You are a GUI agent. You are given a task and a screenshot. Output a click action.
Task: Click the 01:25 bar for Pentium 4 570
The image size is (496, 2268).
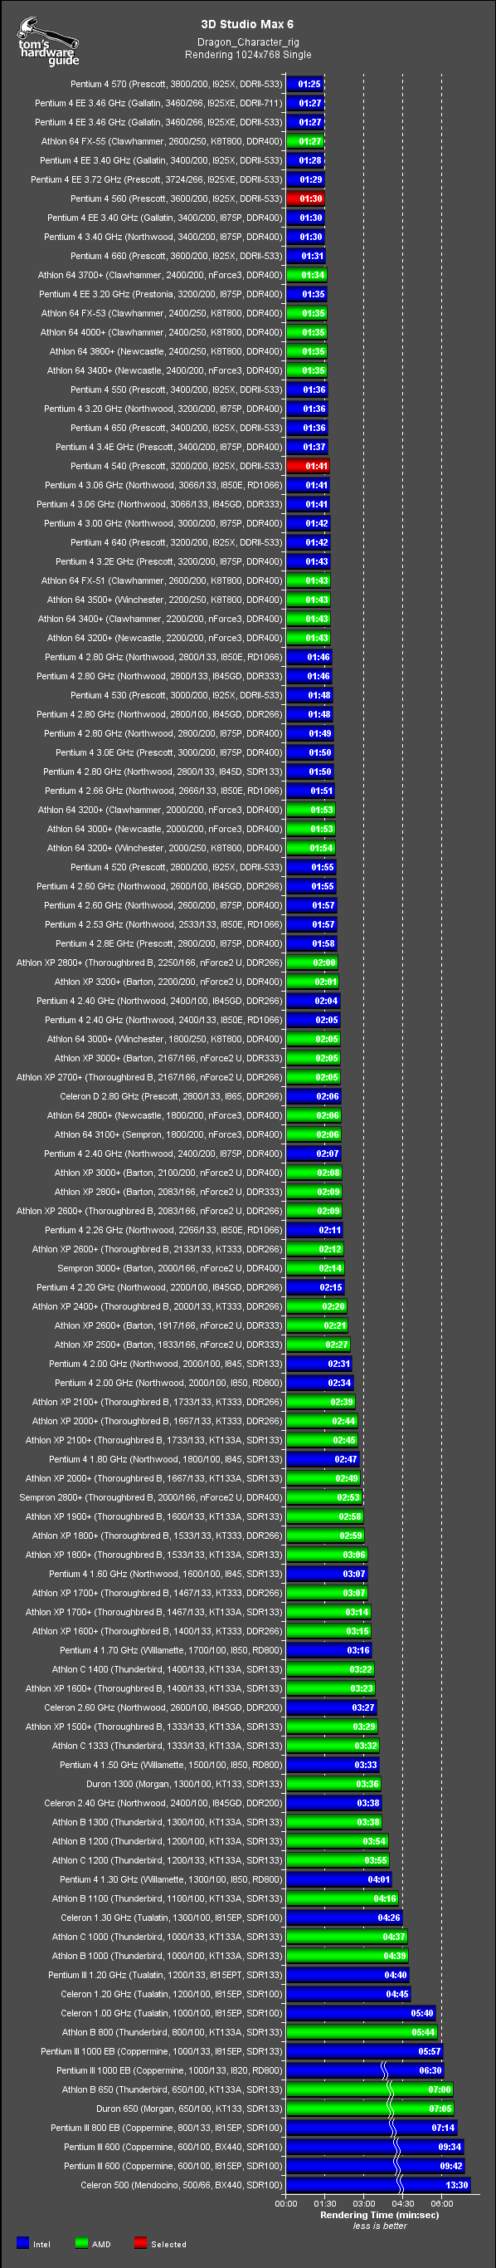pos(305,85)
